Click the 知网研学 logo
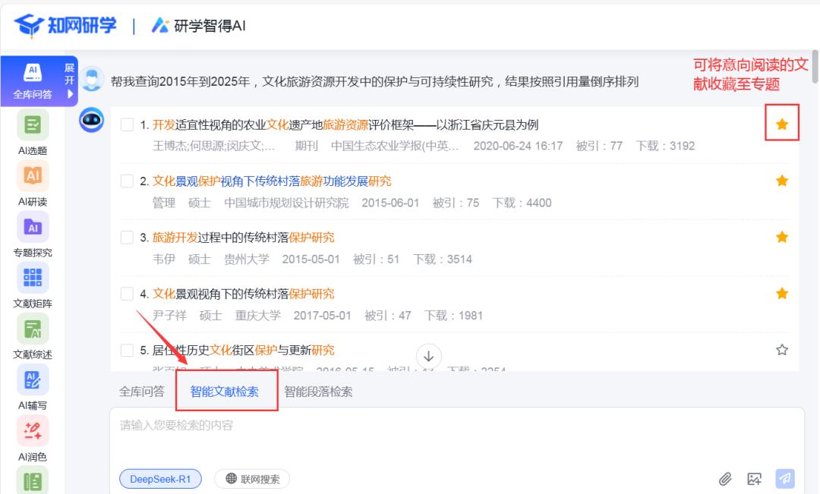The image size is (820, 494). (65, 25)
